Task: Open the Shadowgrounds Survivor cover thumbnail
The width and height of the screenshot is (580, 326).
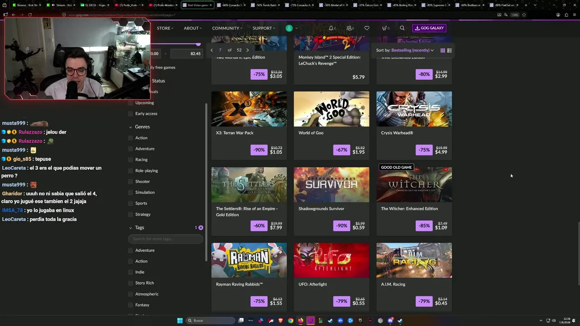Action: [332, 185]
